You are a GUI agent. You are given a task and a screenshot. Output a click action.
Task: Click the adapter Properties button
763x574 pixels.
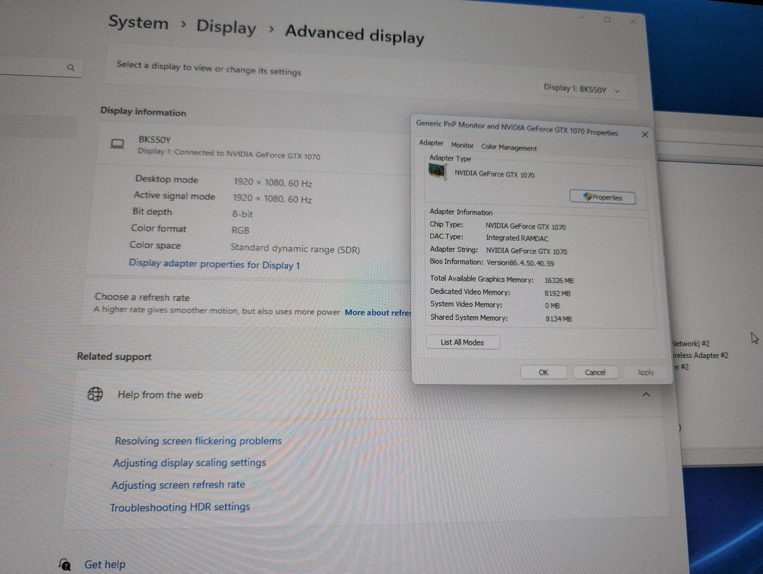(x=601, y=197)
